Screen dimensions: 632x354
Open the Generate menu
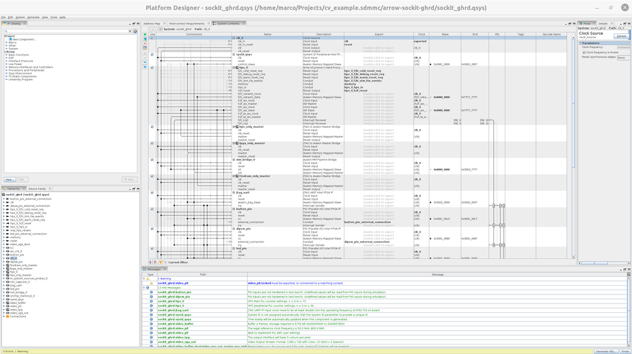point(33,17)
